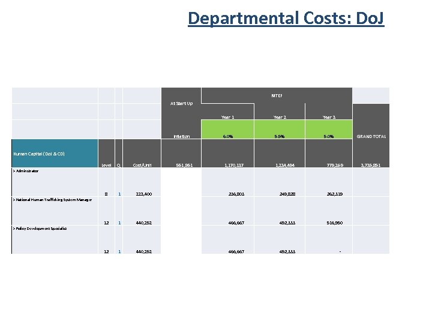Screen dimensions: 432x324
Task: Select '> Policy Development Specialist' row label
Action: point(40,229)
